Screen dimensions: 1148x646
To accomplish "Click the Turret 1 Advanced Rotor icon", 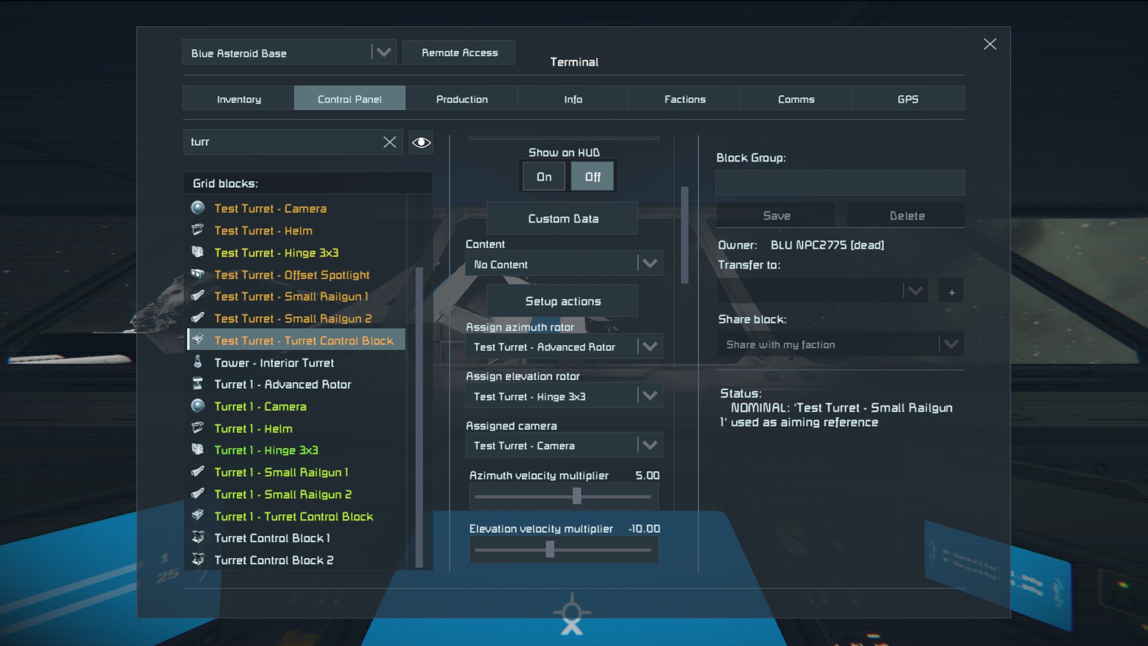I will [198, 384].
